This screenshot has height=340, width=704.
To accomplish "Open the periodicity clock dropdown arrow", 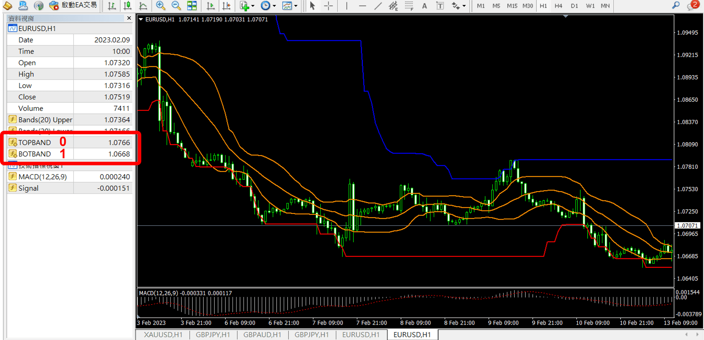I will tap(274, 6).
